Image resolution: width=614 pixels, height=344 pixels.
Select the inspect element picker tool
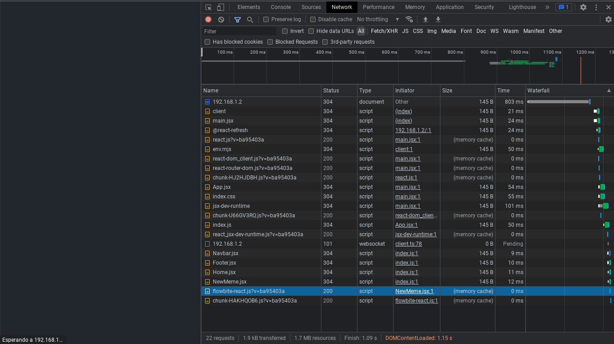click(x=208, y=7)
